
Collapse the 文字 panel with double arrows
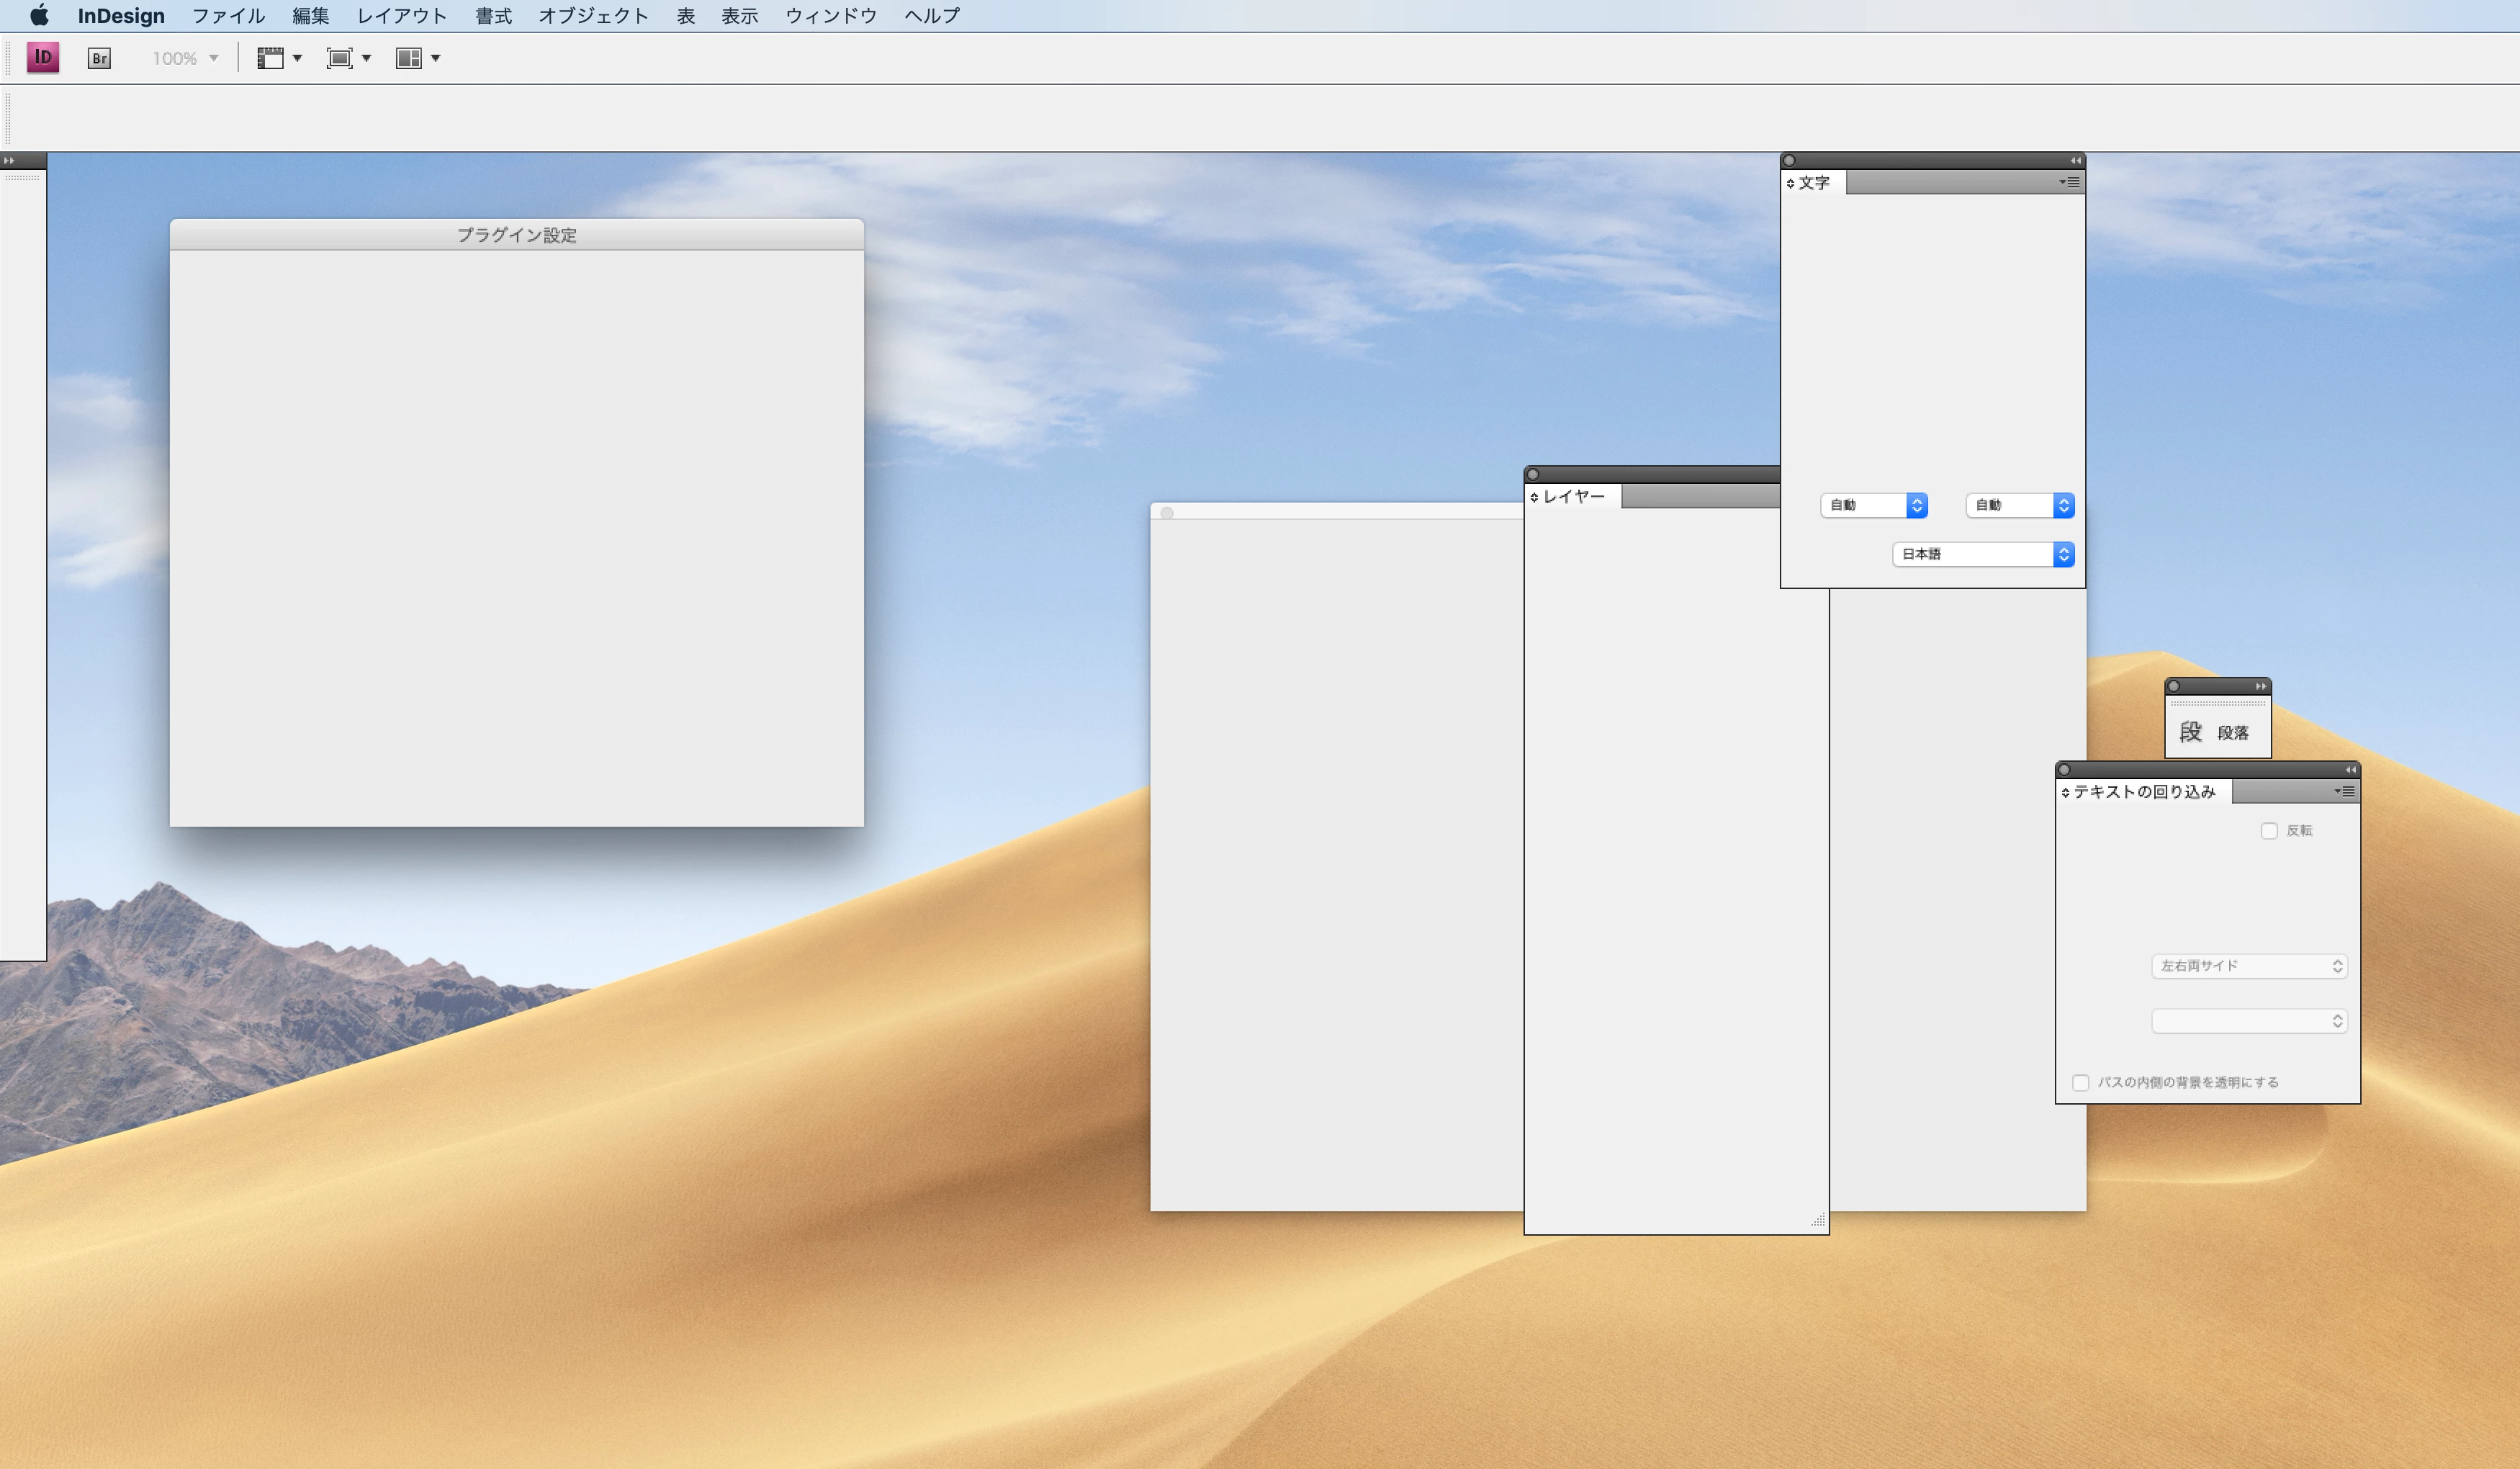tap(2075, 160)
